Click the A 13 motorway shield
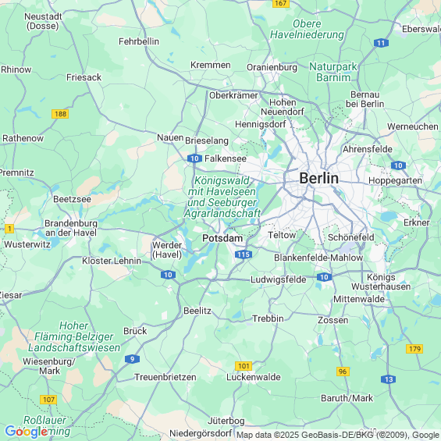Viewport: 441px width, 441px height. [389, 379]
